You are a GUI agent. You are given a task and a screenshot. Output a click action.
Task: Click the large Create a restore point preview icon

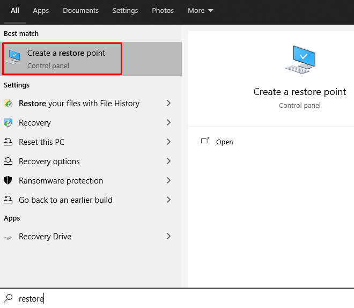tap(300, 60)
